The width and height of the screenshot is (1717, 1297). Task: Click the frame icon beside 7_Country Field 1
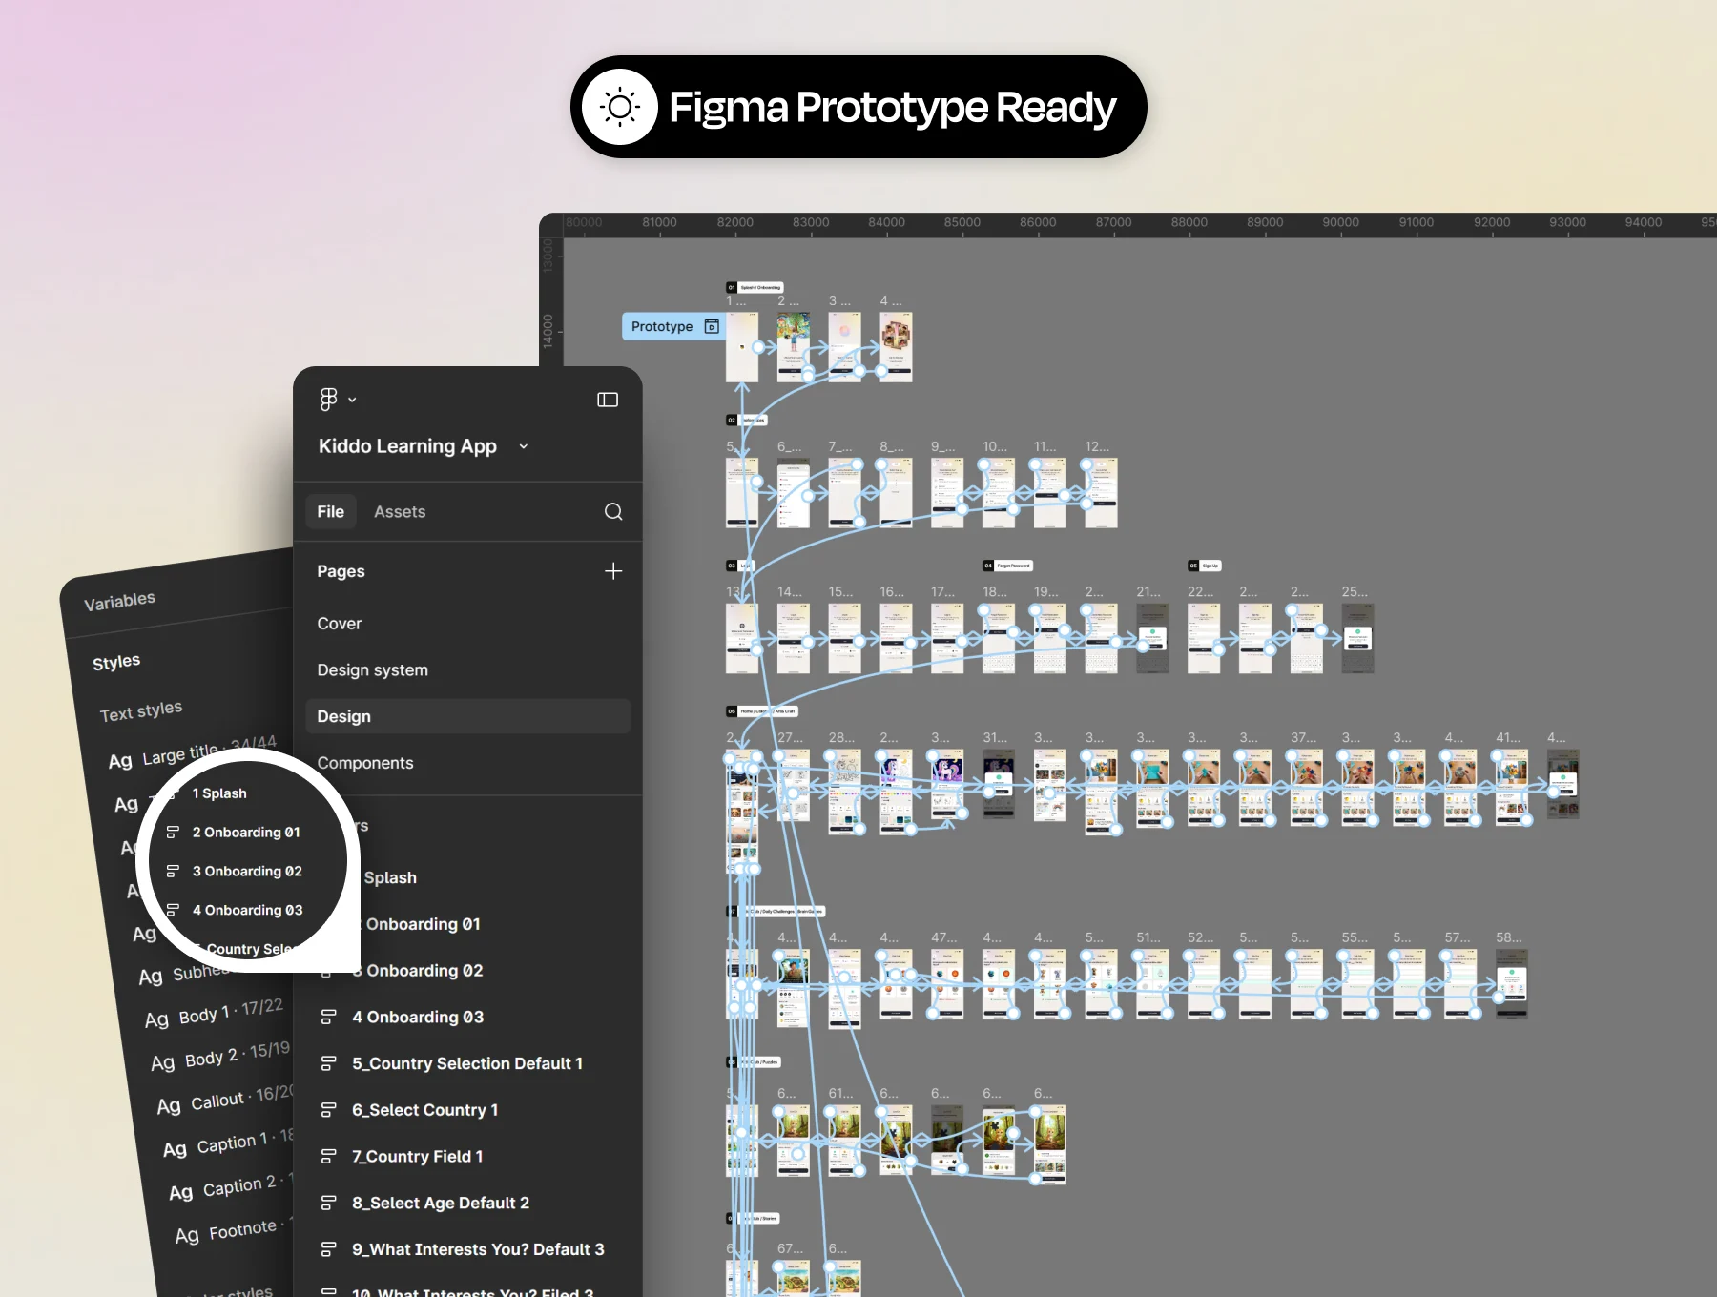tap(329, 1157)
